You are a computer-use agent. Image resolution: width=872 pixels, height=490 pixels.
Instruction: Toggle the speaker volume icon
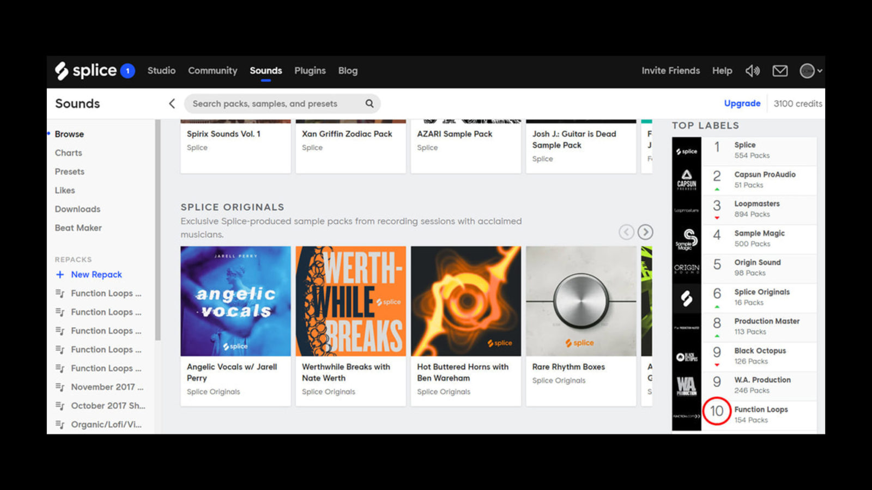[753, 71]
